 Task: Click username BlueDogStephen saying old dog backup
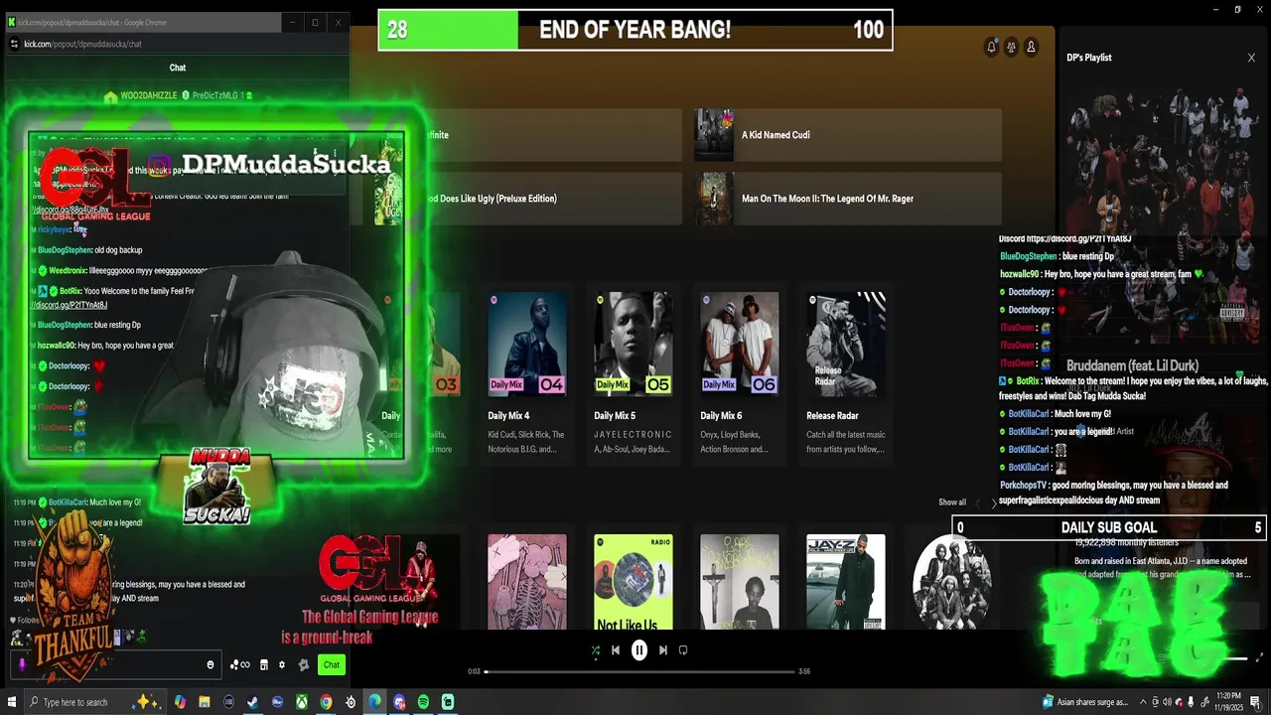pos(65,250)
